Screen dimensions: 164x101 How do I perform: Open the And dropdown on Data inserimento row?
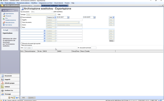pyautogui.click(x=113, y=17)
